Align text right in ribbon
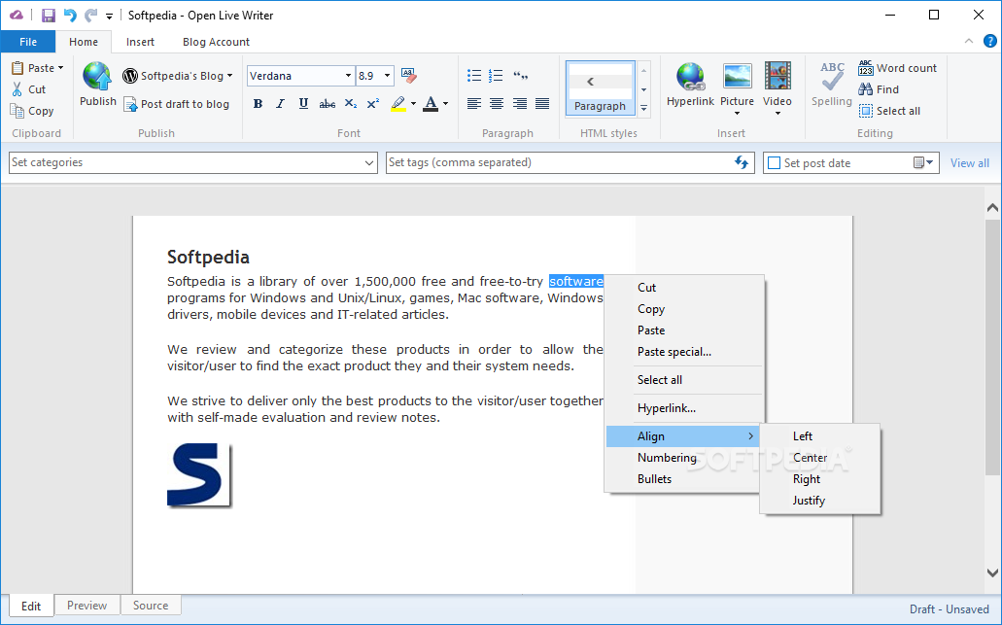Viewport: 1002px width, 625px height. [x=520, y=104]
